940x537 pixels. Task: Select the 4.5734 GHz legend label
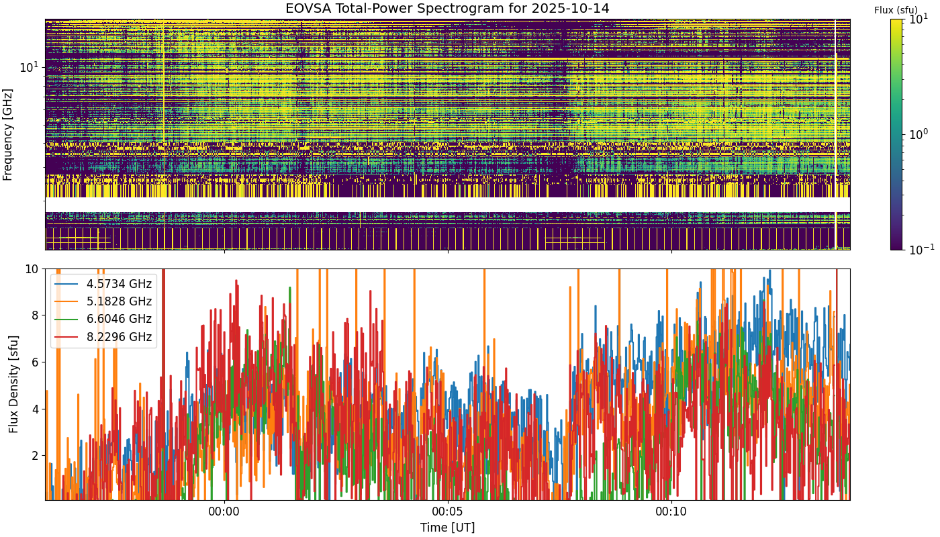(x=119, y=284)
